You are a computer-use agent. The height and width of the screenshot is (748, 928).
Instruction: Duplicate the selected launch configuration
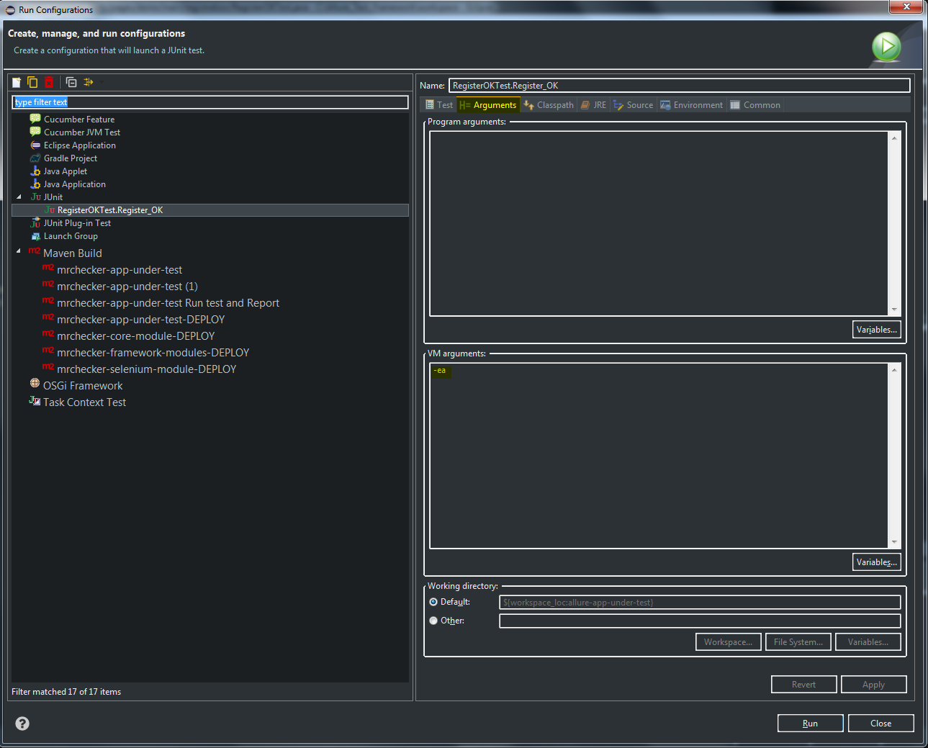(x=32, y=82)
